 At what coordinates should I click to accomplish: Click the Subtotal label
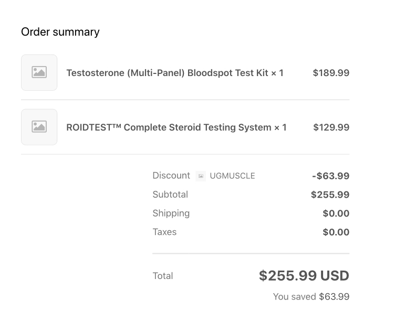click(170, 195)
